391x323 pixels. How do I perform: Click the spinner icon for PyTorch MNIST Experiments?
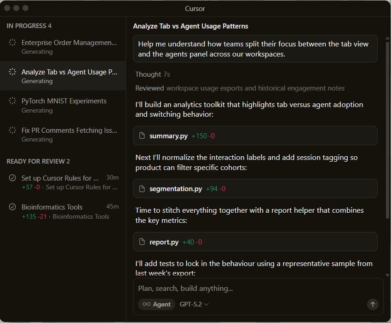point(12,101)
